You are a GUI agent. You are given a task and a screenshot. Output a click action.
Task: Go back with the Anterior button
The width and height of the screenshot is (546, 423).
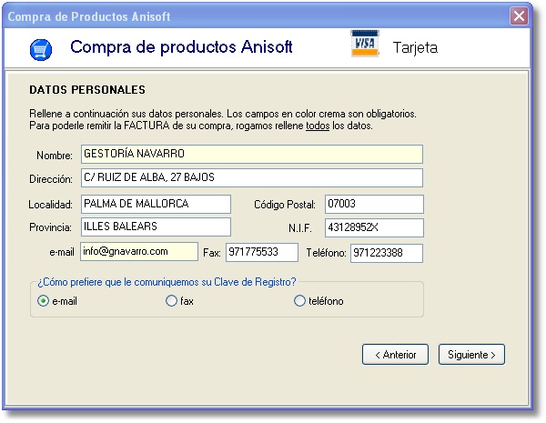pyautogui.click(x=395, y=355)
